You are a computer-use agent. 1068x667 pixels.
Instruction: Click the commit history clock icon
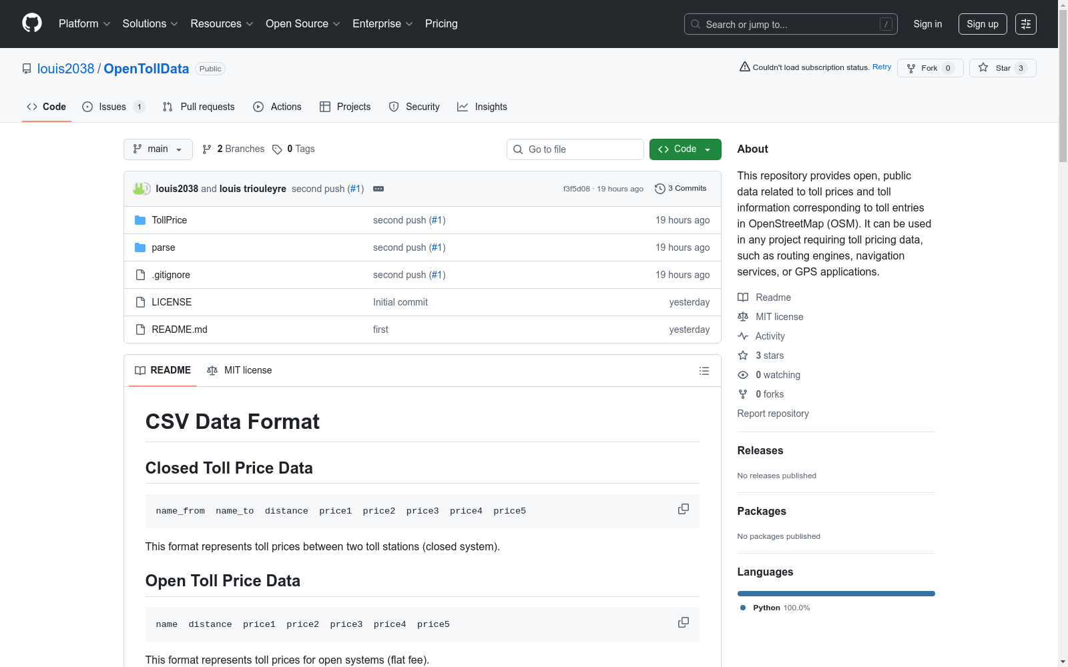(x=660, y=189)
